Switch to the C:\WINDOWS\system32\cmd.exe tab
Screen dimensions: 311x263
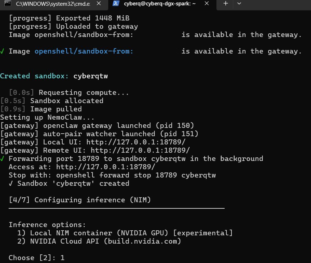[54, 4]
